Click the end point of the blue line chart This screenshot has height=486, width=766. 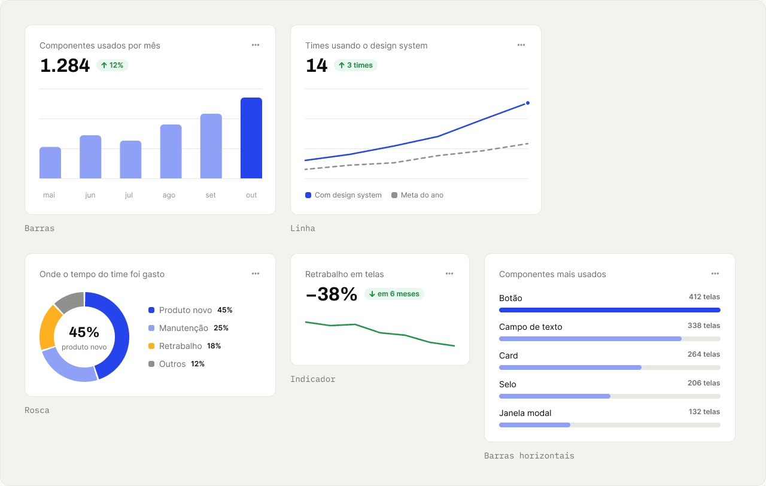pos(528,103)
